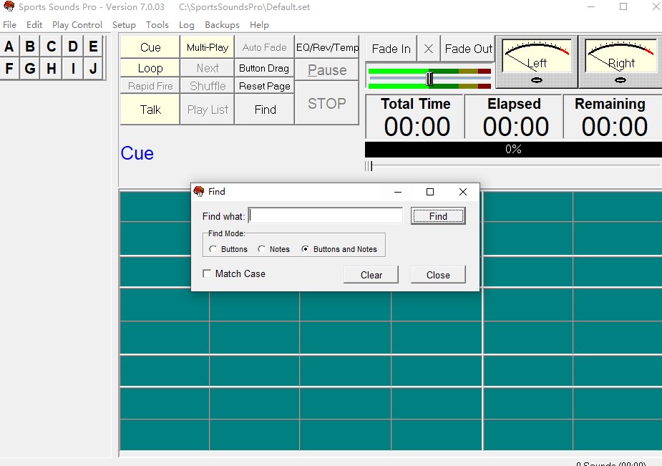
Task: Expand the Setup menu
Action: coord(124,24)
